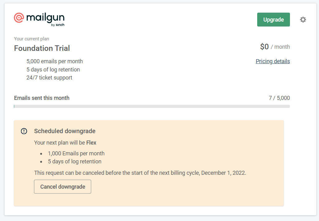Click the 7 / 5,000 usage count

pos(279,98)
